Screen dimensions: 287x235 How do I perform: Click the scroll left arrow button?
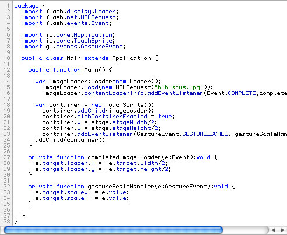click(x=273, y=230)
